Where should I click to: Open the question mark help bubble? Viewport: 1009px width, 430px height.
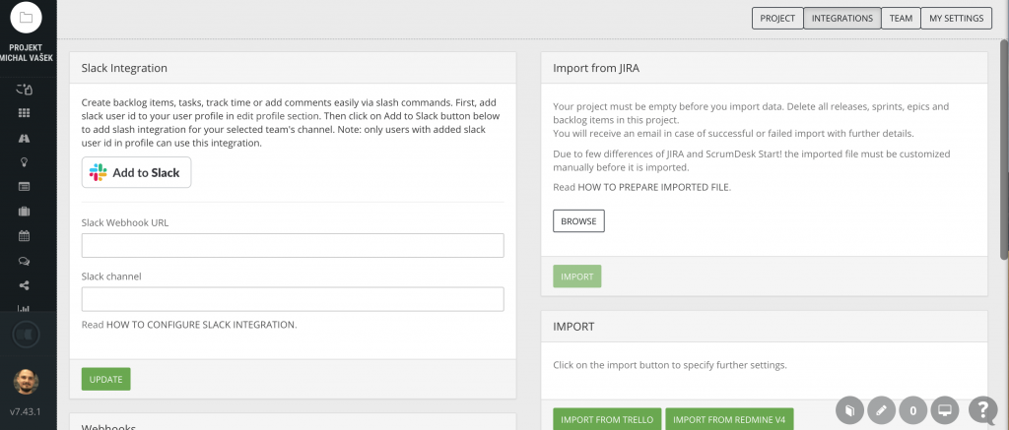pos(982,408)
